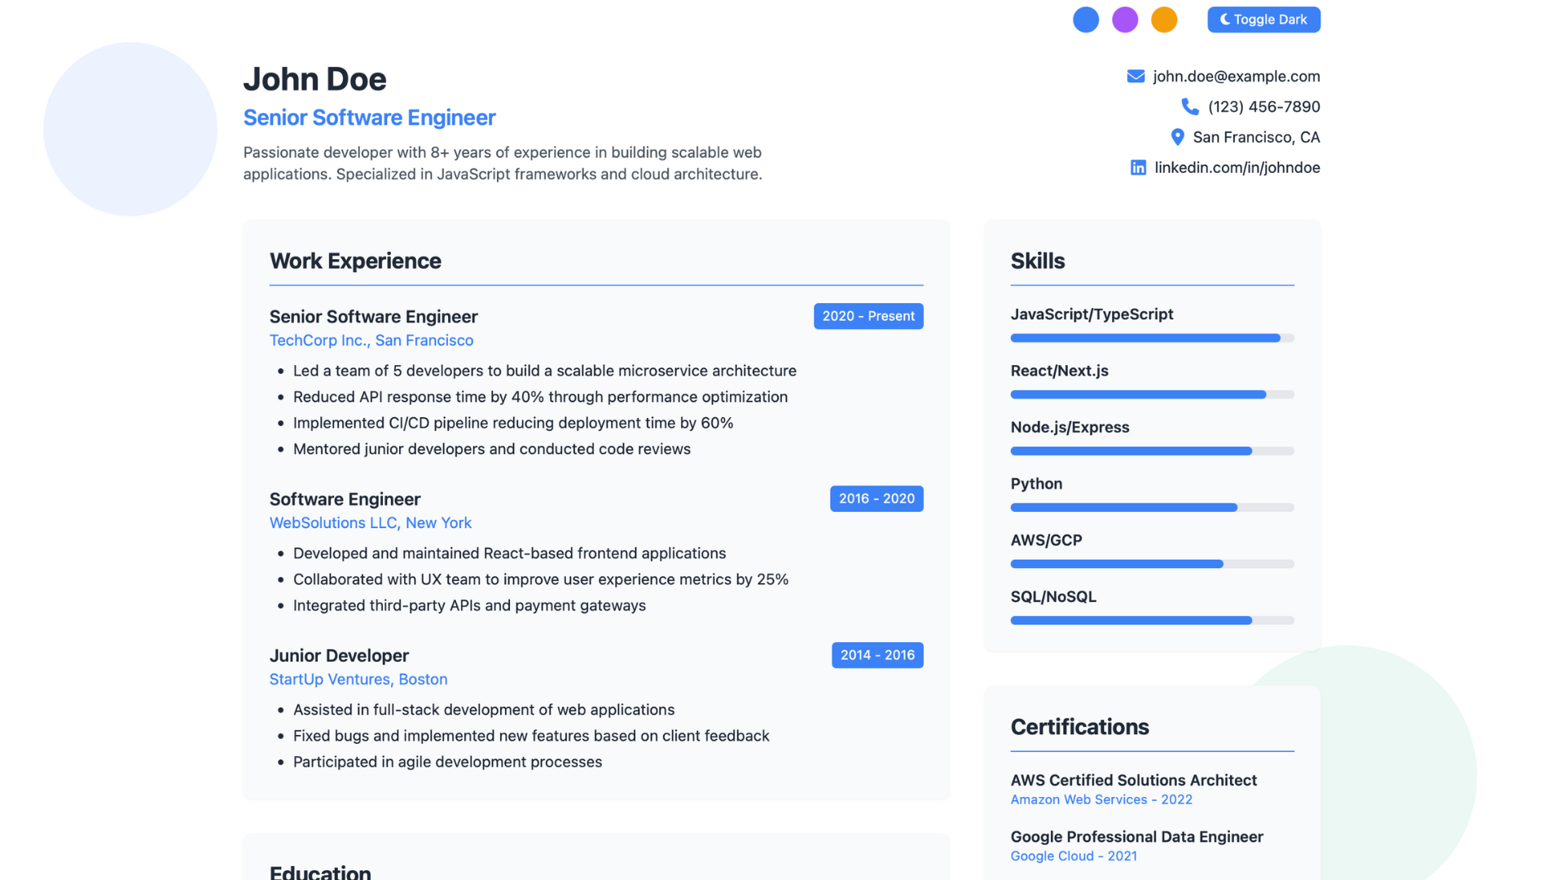
Task: Select the orange theme color dot
Action: coord(1164,19)
